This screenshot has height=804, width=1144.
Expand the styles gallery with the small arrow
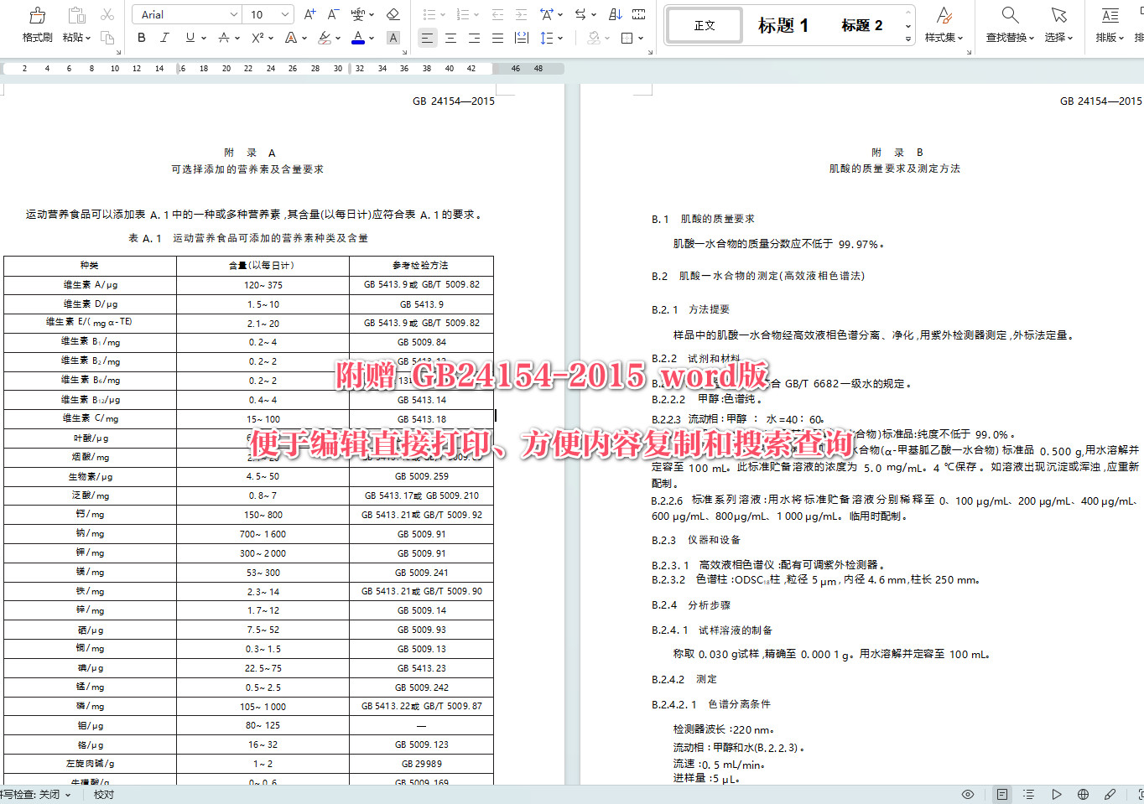[907, 39]
